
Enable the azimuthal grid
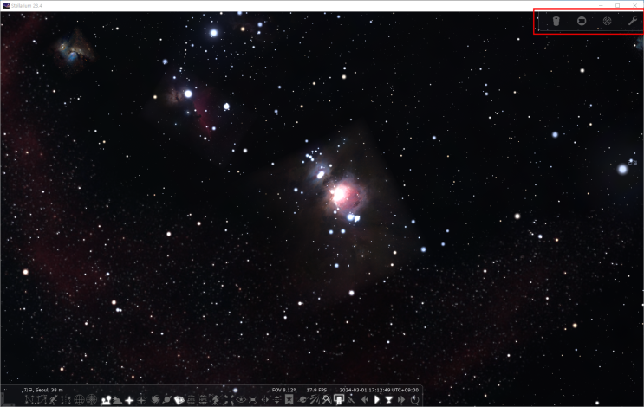(x=91, y=400)
